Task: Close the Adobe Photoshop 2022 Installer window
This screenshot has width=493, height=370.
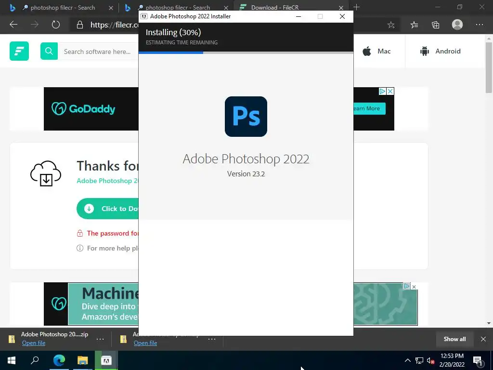Action: tap(342, 16)
